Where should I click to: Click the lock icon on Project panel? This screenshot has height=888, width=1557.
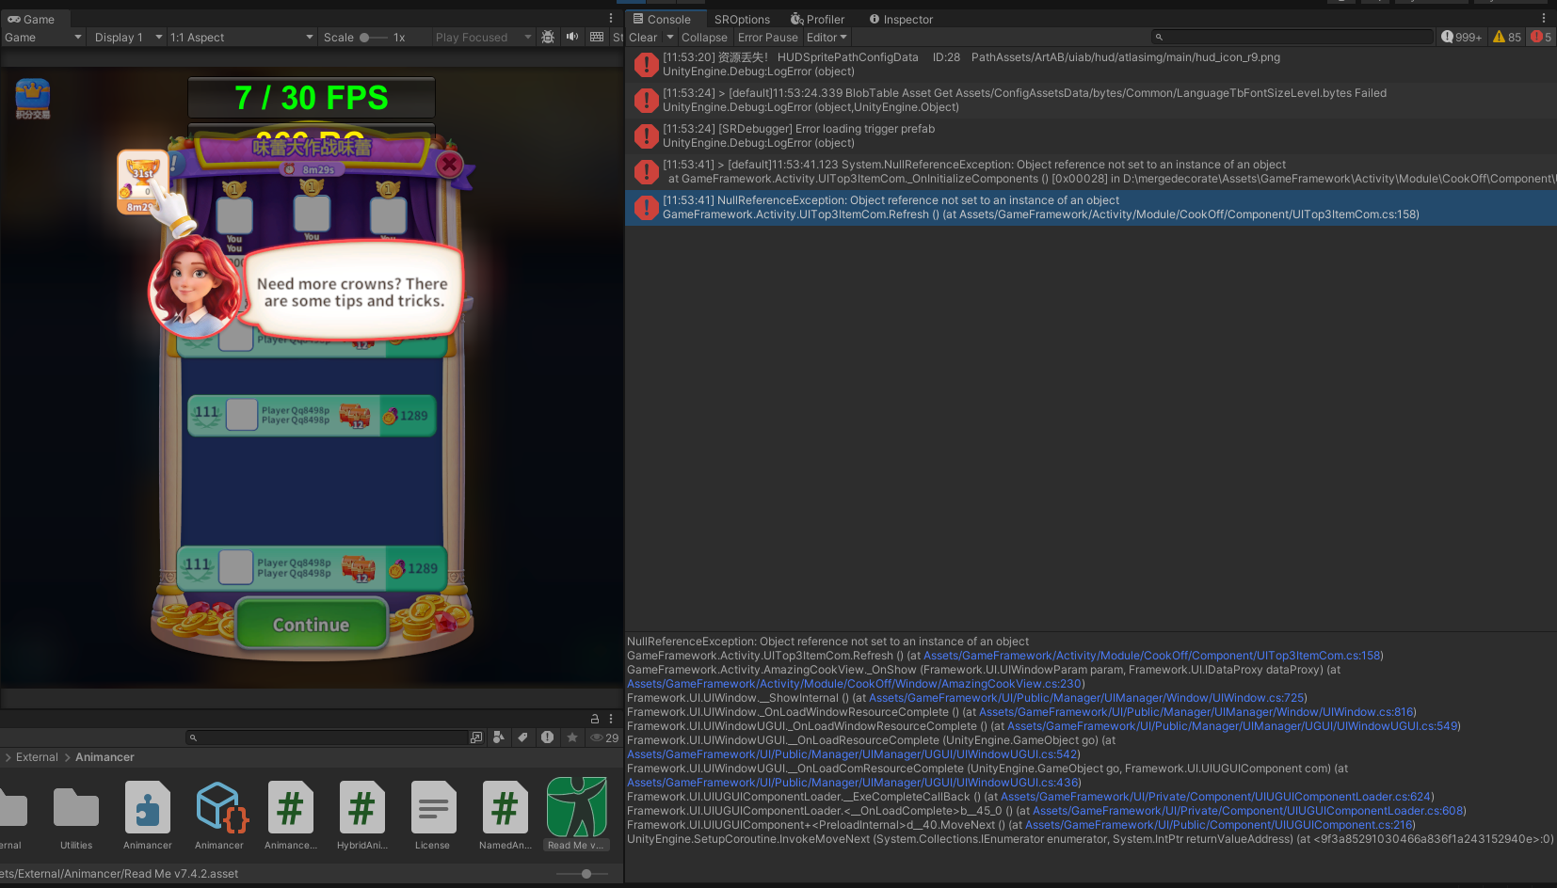coord(594,719)
